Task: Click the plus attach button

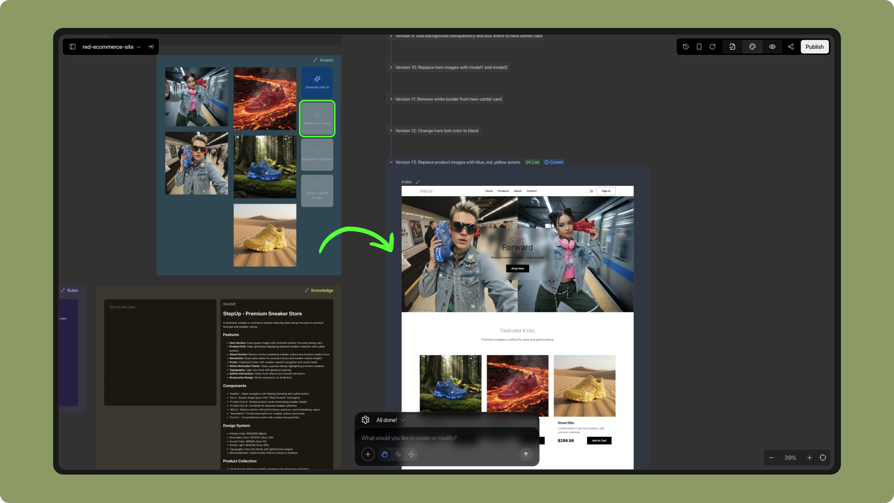Action: [368, 455]
